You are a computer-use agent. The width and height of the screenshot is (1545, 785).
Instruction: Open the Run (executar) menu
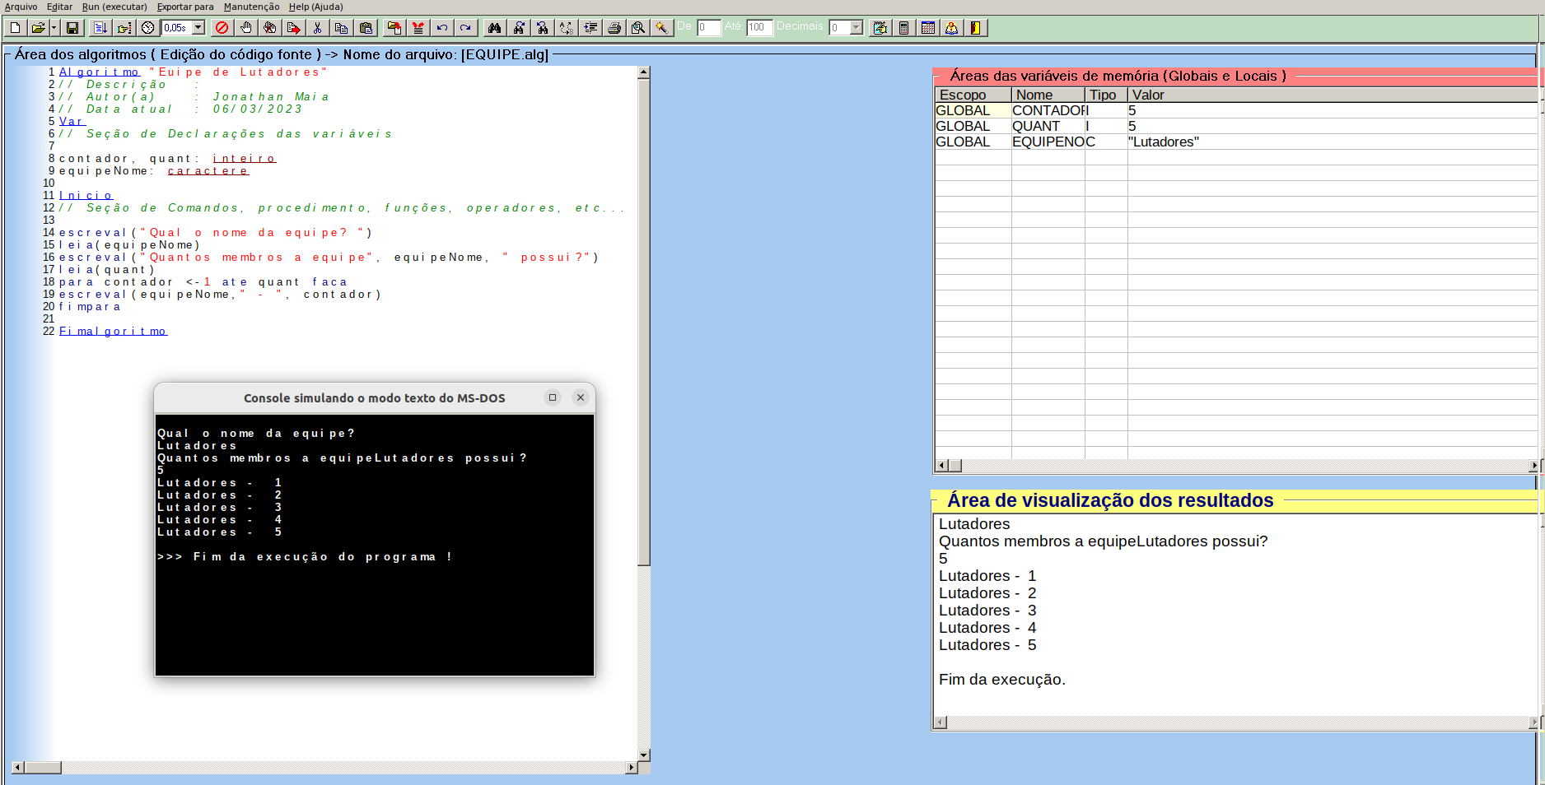click(x=114, y=7)
